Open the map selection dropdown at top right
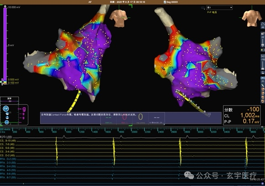Screen dimensions: 265x186 (x=219, y=8)
